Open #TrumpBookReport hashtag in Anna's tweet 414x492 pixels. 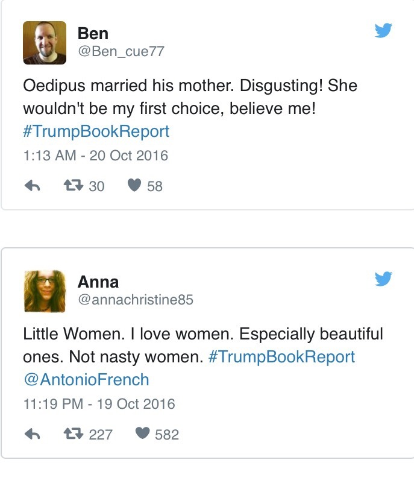click(x=281, y=357)
